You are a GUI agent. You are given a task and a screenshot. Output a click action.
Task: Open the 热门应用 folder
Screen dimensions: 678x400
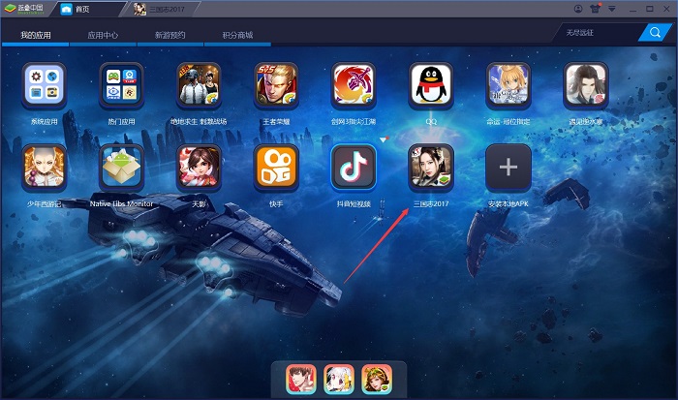(121, 86)
